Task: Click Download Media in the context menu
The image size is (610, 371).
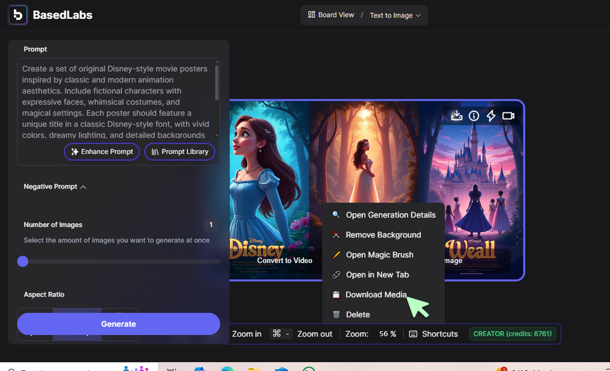Action: click(x=383, y=295)
